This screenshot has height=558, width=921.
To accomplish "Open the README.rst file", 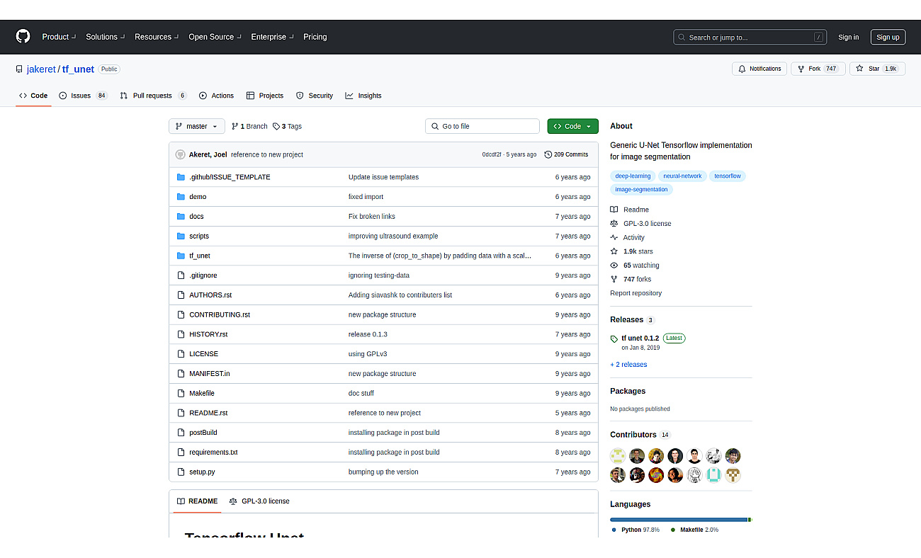I will click(x=208, y=413).
